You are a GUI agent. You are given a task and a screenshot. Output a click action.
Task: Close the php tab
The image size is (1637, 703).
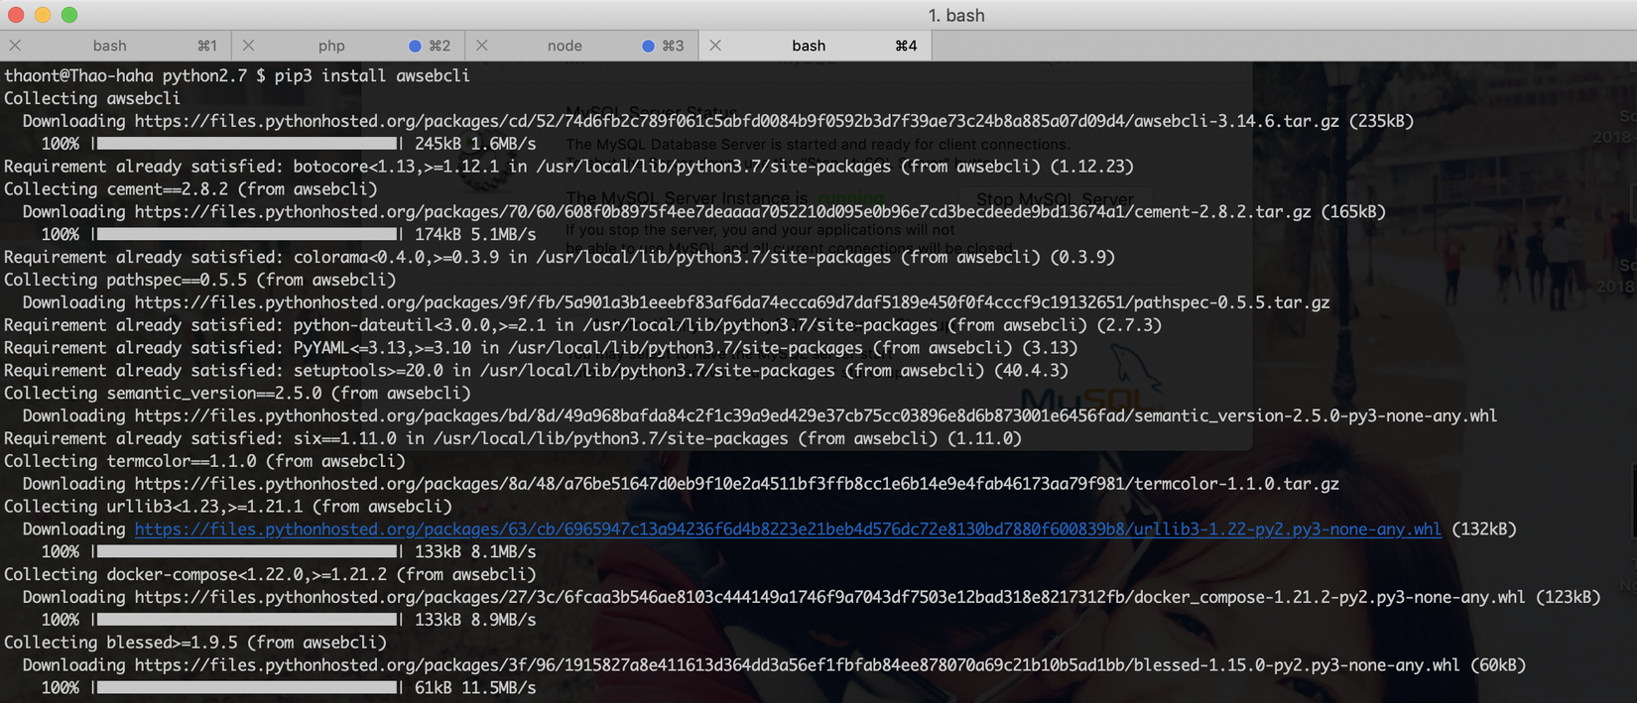(x=248, y=46)
